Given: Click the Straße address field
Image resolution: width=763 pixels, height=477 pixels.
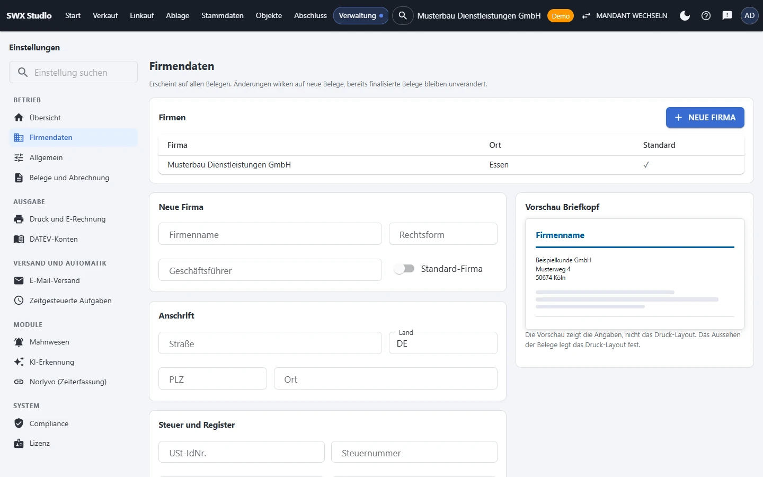Looking at the screenshot, I should [x=270, y=343].
